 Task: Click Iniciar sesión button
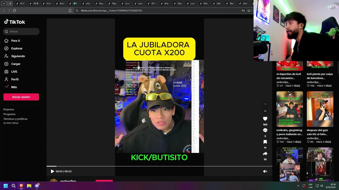pyautogui.click(x=21, y=97)
